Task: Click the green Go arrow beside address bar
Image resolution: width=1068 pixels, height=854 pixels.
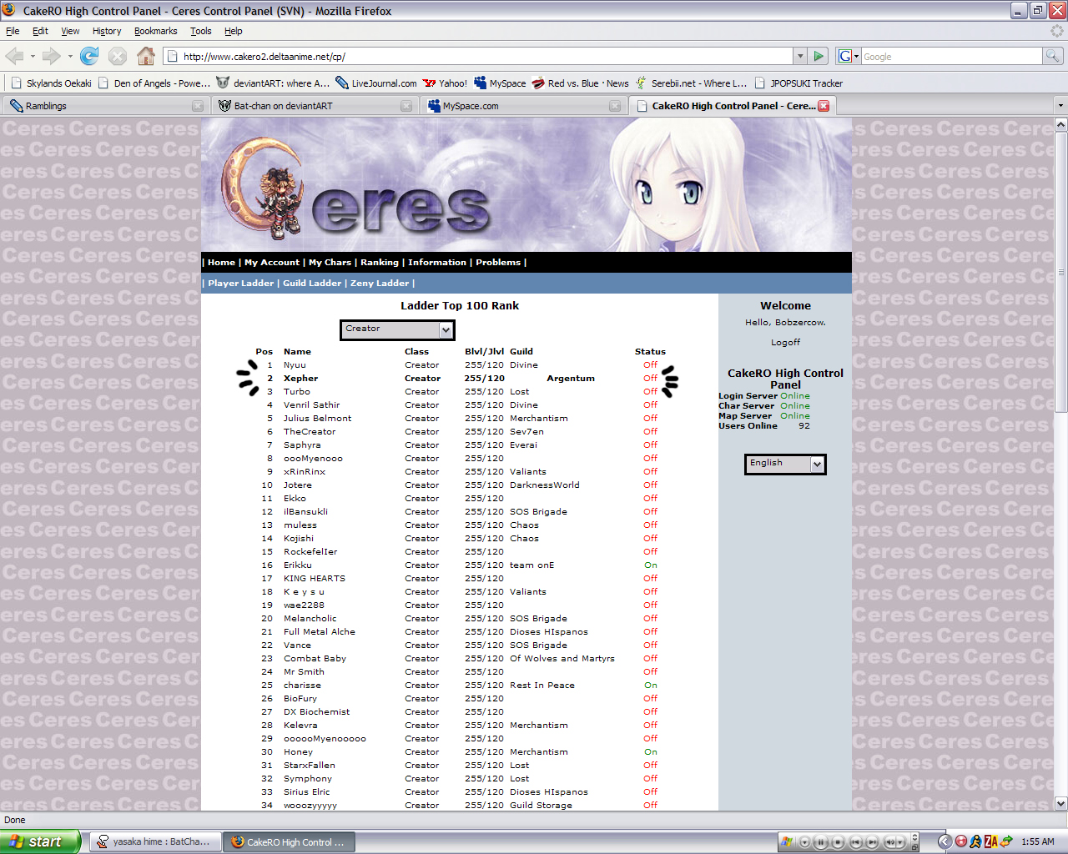Action: point(819,56)
